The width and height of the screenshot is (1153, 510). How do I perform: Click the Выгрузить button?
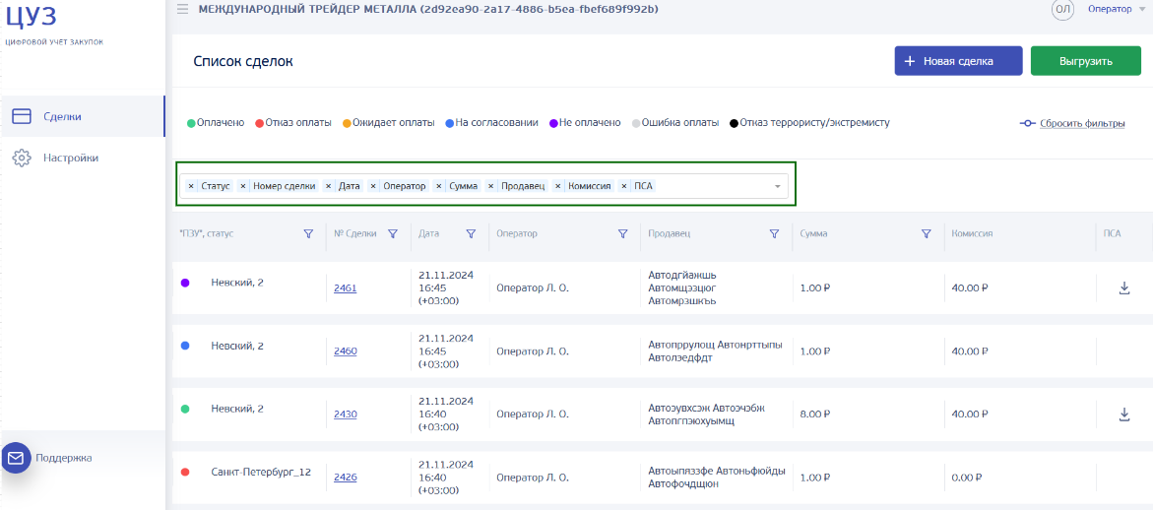click(1085, 61)
